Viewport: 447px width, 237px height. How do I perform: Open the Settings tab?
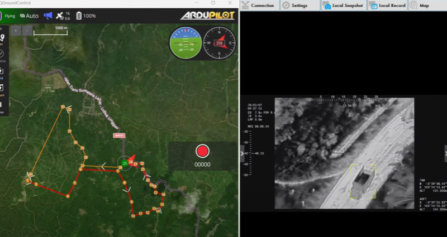[294, 6]
